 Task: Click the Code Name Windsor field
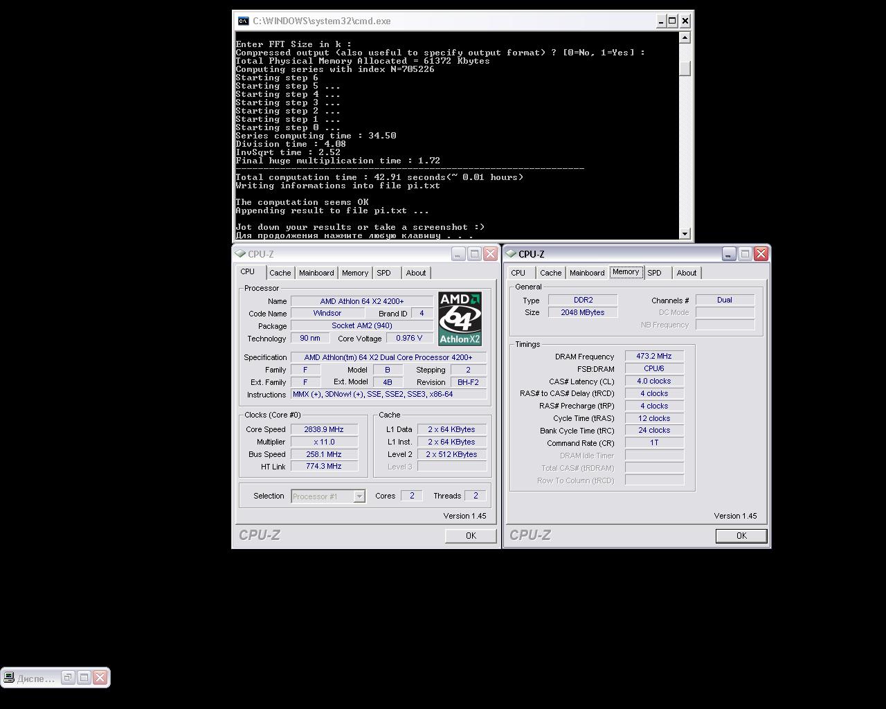(327, 313)
